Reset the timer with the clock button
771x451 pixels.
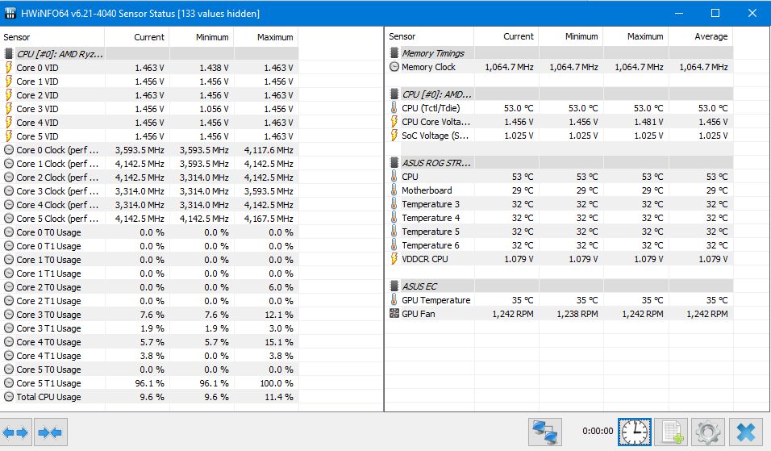635,432
